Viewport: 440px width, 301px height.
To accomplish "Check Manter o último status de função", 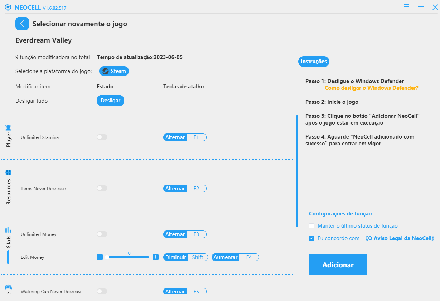I will coord(311,226).
